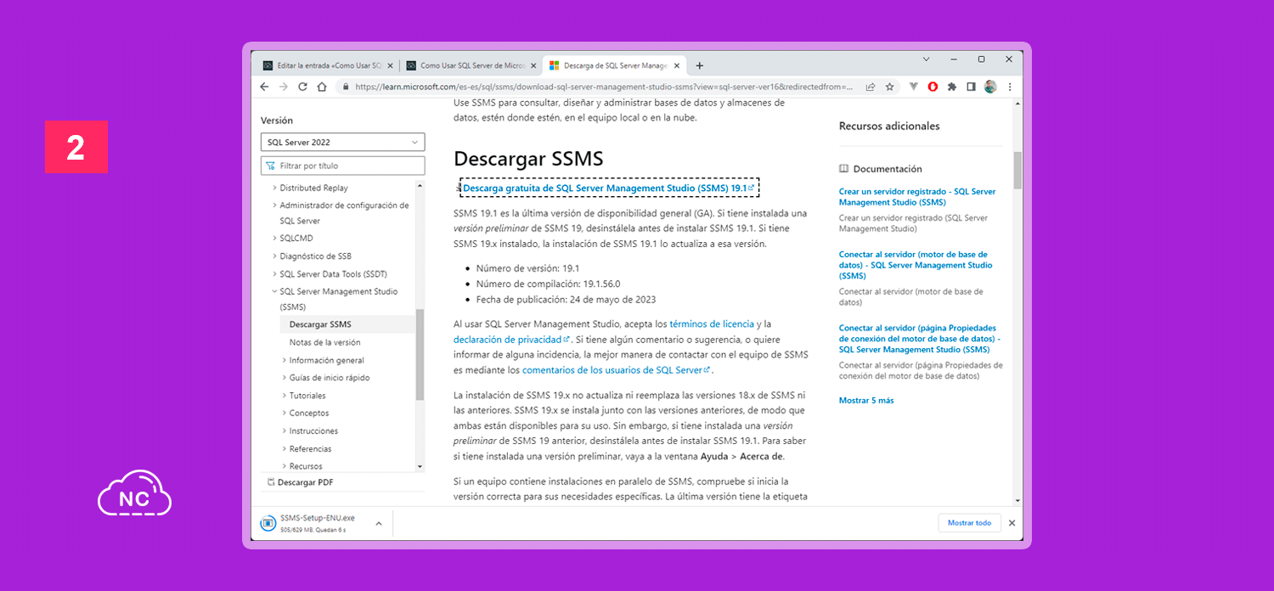Click 'Número de compilación: 19.1.56.0' text
The image size is (1274, 591).
tap(548, 284)
